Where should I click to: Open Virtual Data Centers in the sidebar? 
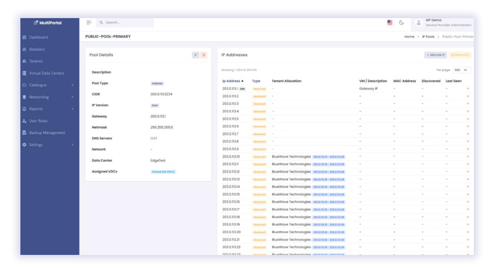pyautogui.click(x=46, y=73)
